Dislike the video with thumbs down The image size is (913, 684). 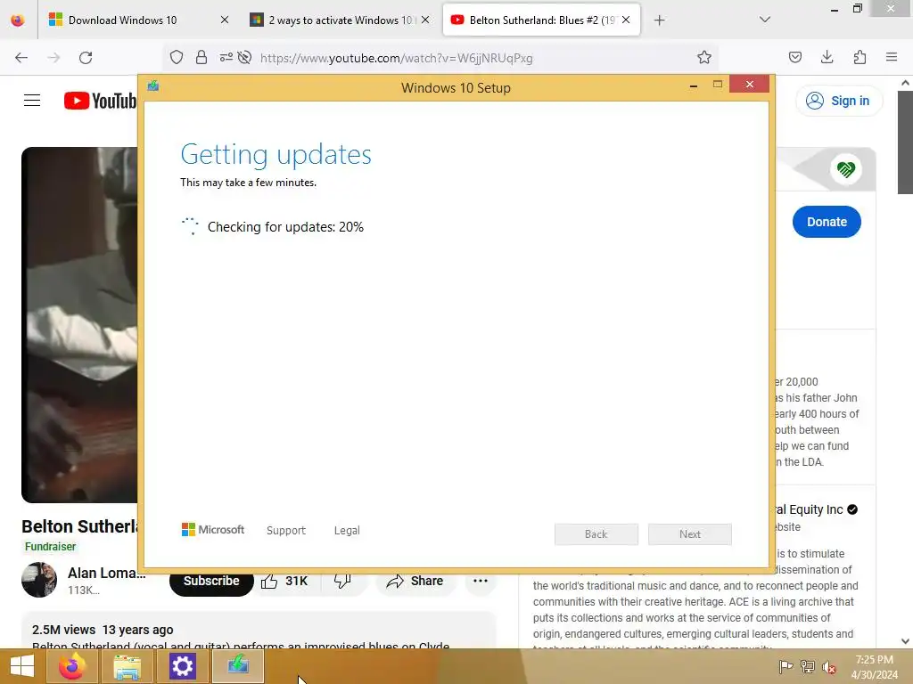click(343, 581)
